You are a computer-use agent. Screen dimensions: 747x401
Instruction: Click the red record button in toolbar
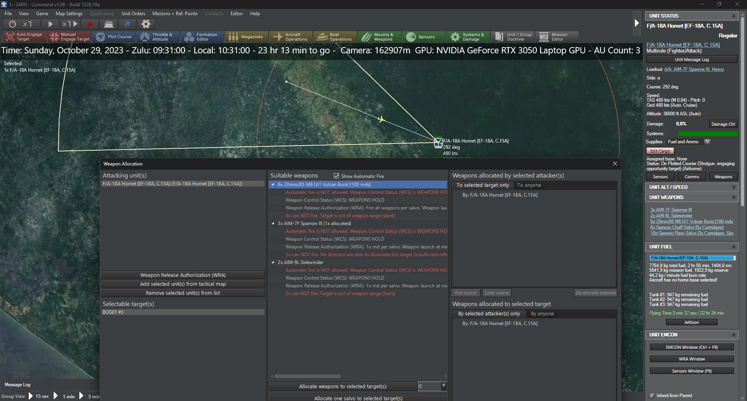(90, 24)
